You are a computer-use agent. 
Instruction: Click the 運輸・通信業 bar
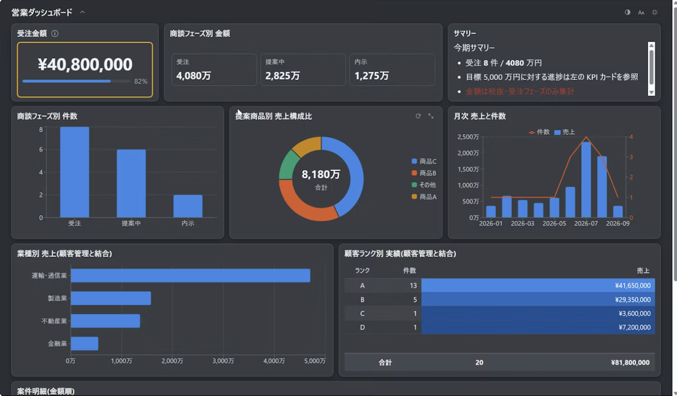coord(190,275)
